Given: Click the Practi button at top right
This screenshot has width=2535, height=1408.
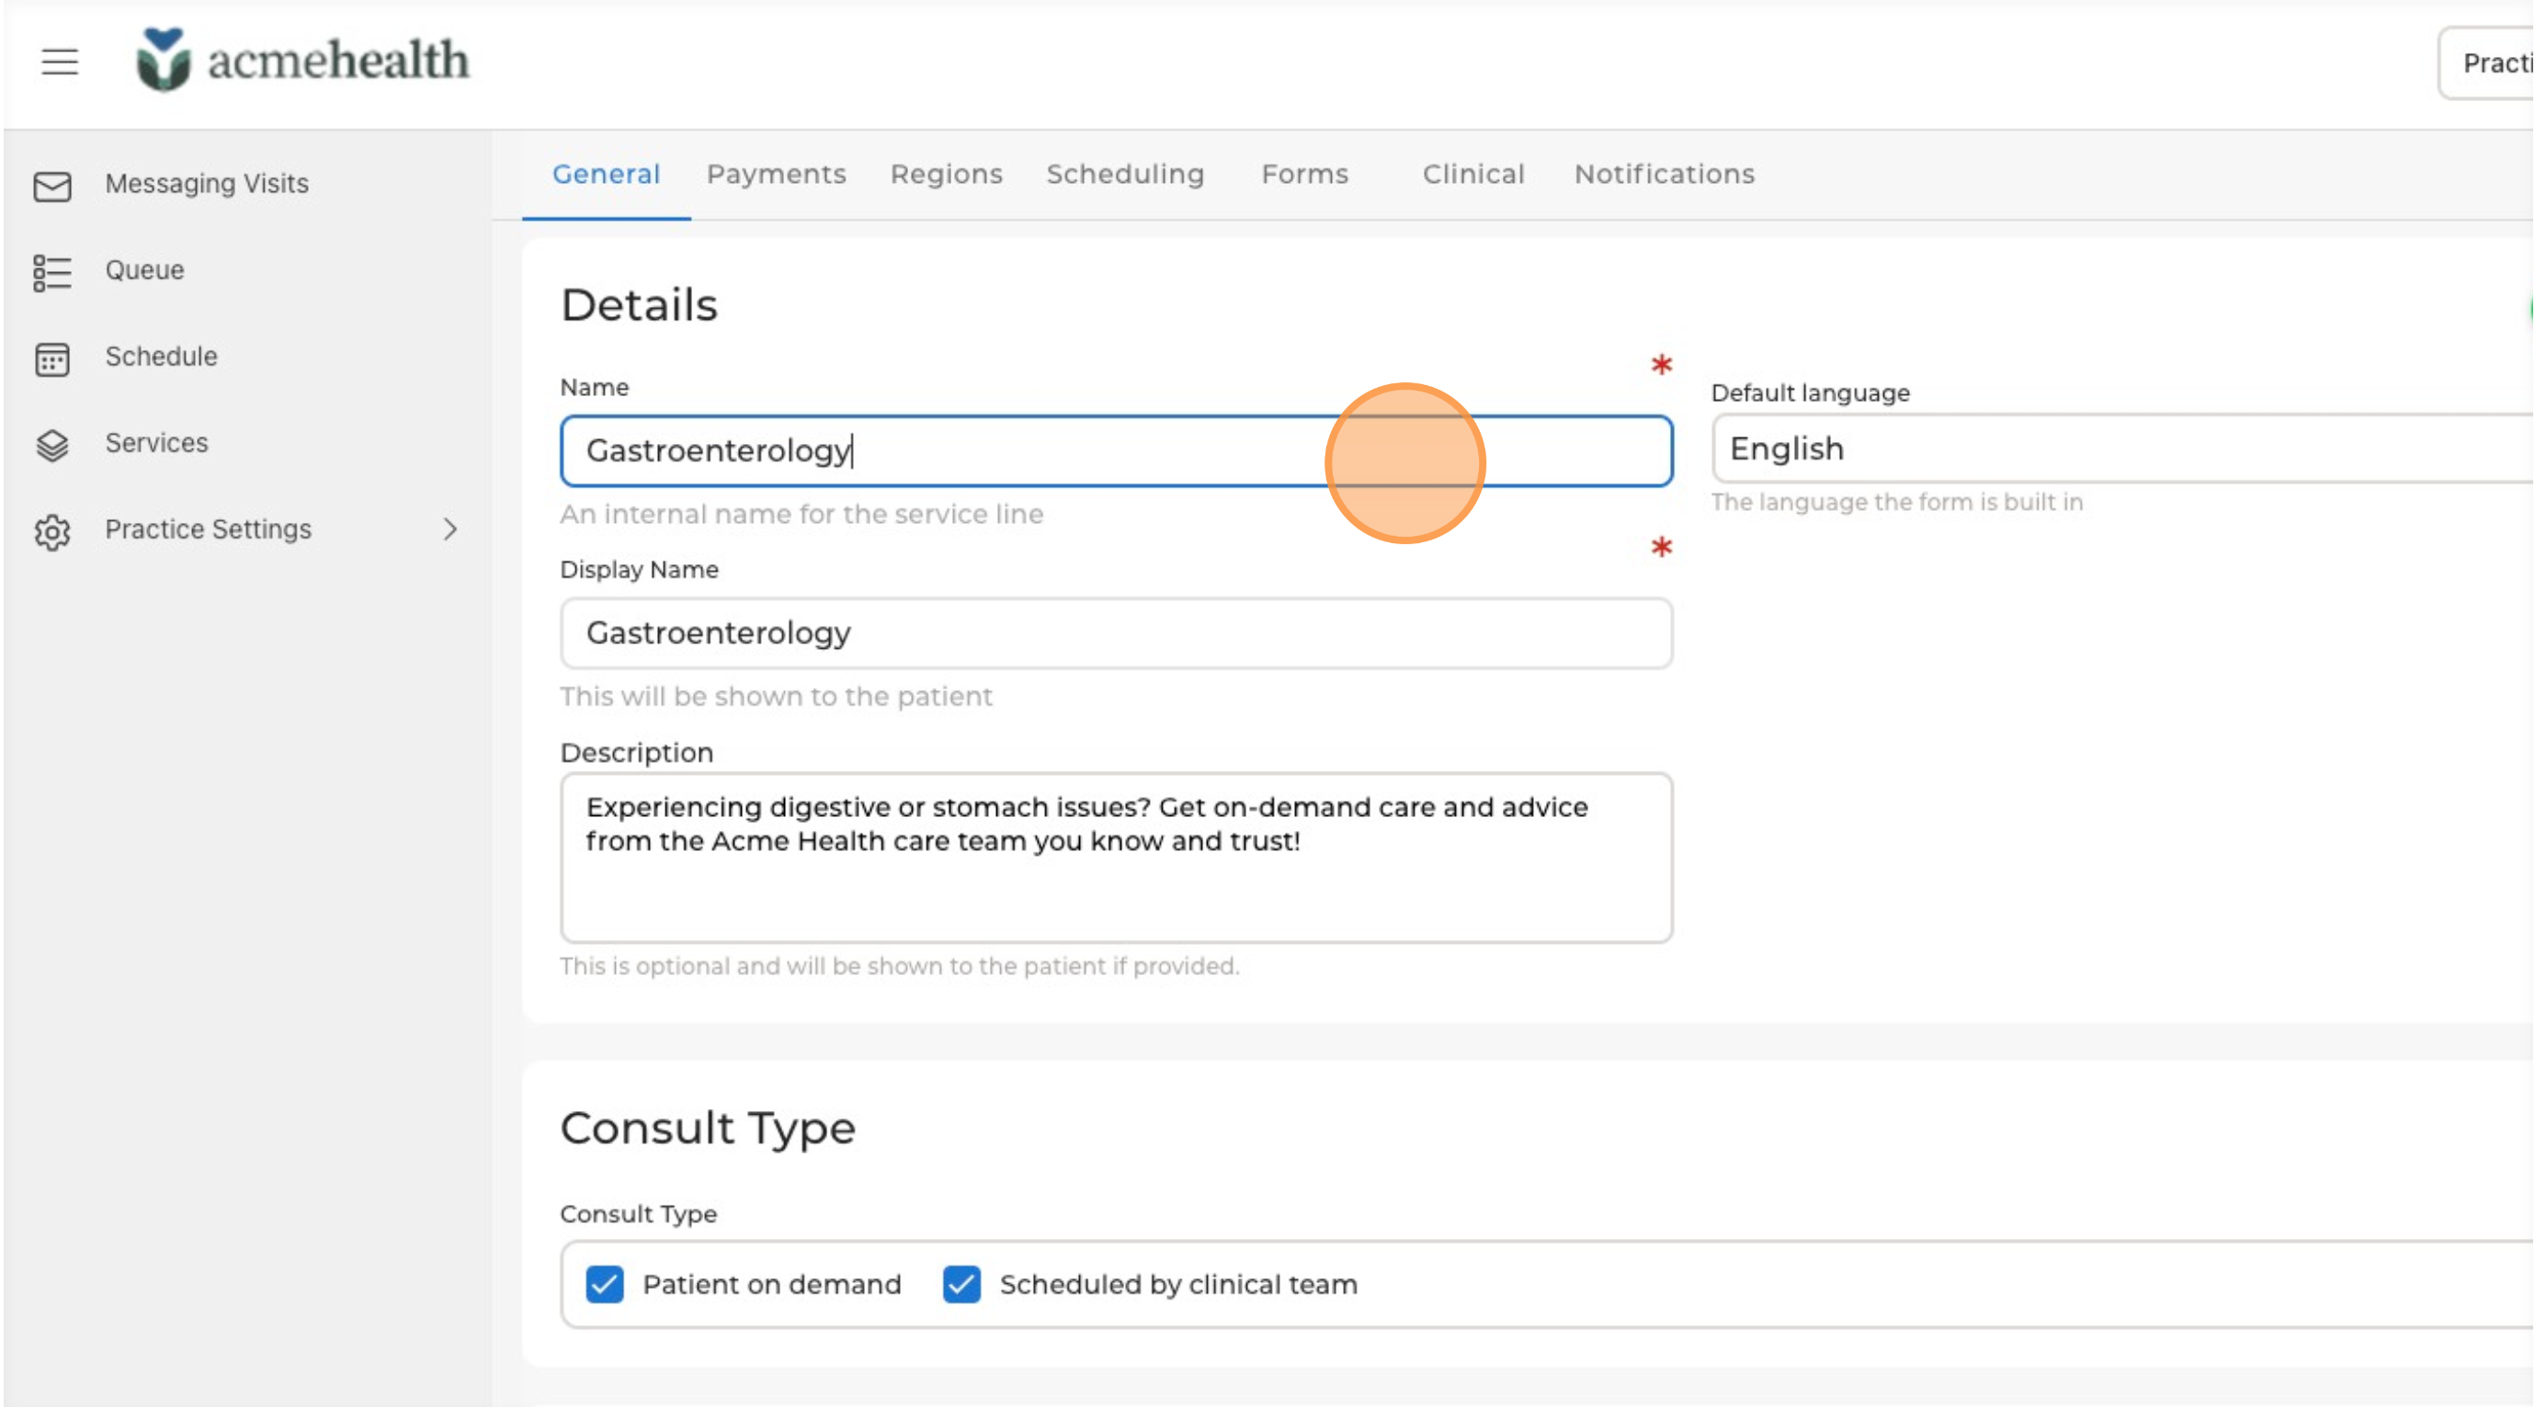Looking at the screenshot, I should [x=2487, y=63].
